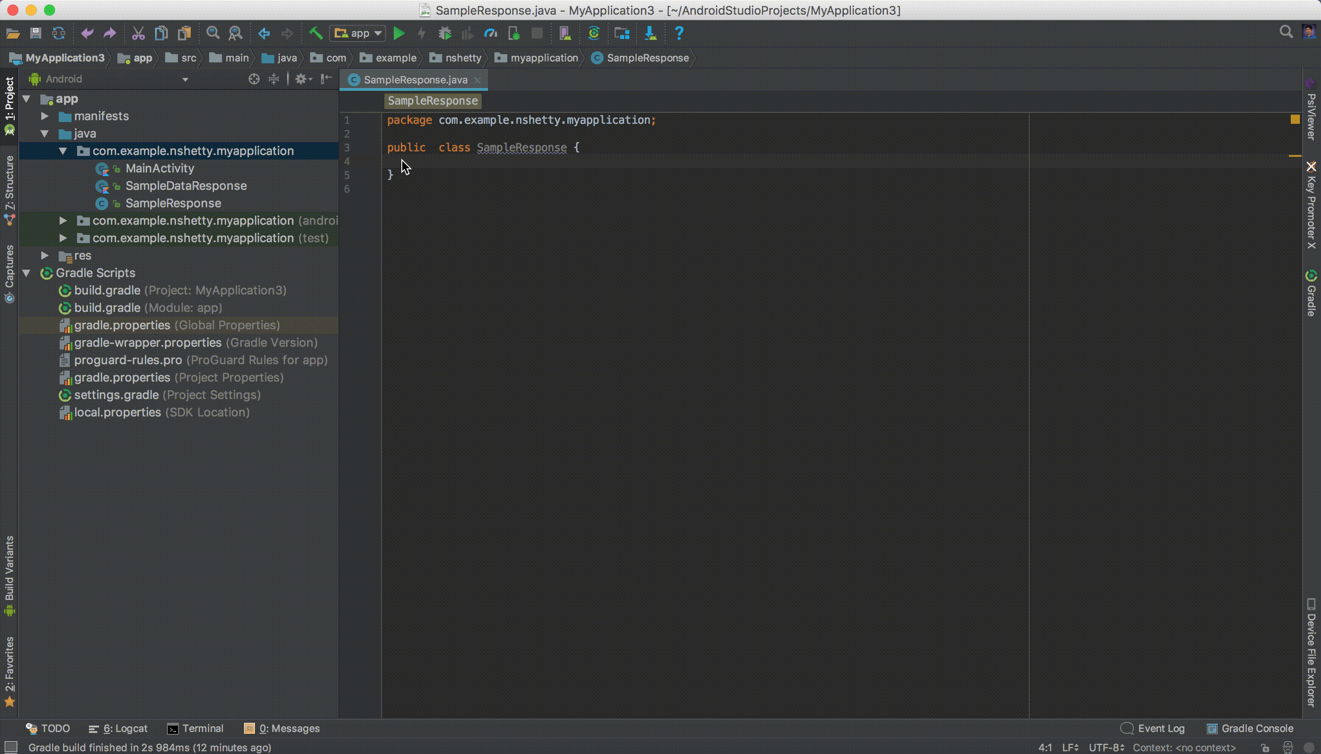Click the Debug app bug icon

pyautogui.click(x=445, y=33)
